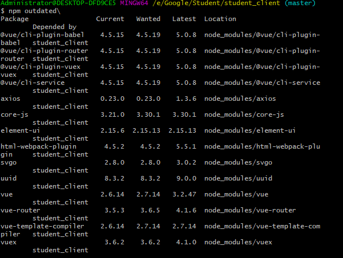
Task: Click the 'vuex' package name
Action: [x=9, y=242]
